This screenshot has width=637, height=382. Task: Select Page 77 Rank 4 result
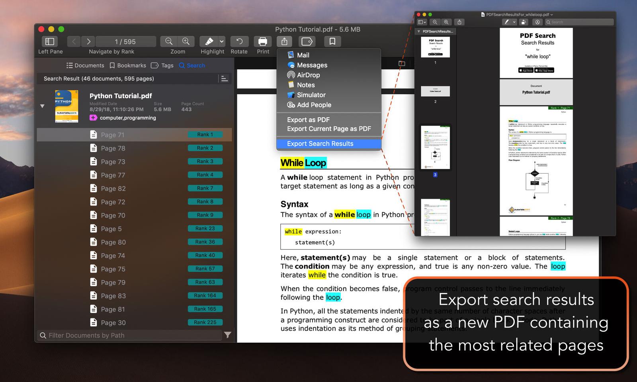click(134, 175)
